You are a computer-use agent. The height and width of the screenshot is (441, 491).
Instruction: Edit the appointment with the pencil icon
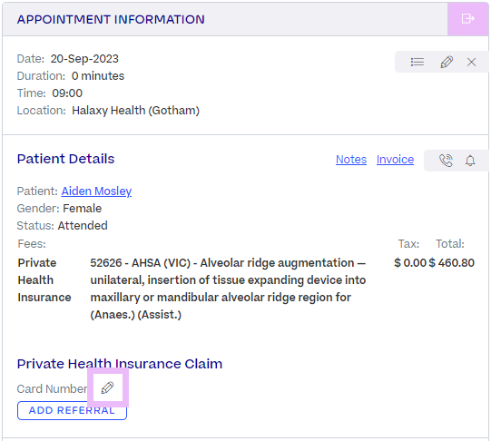click(447, 62)
